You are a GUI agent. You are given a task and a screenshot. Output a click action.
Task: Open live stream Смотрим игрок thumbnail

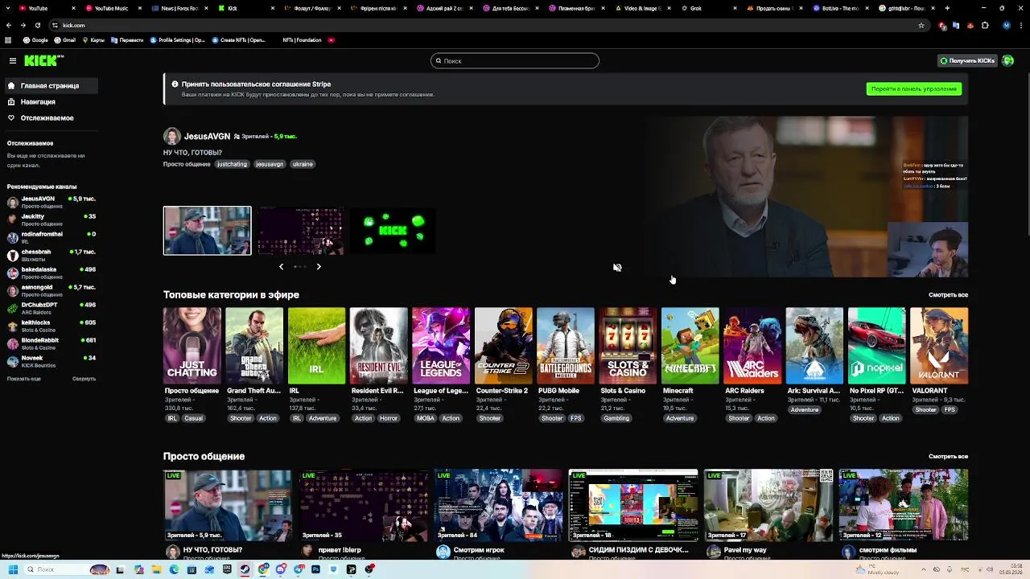tap(498, 506)
